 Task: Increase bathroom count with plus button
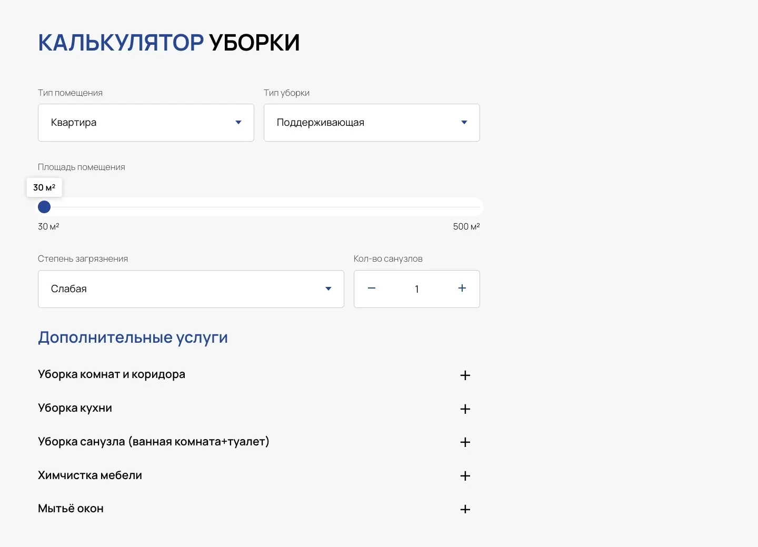point(462,288)
